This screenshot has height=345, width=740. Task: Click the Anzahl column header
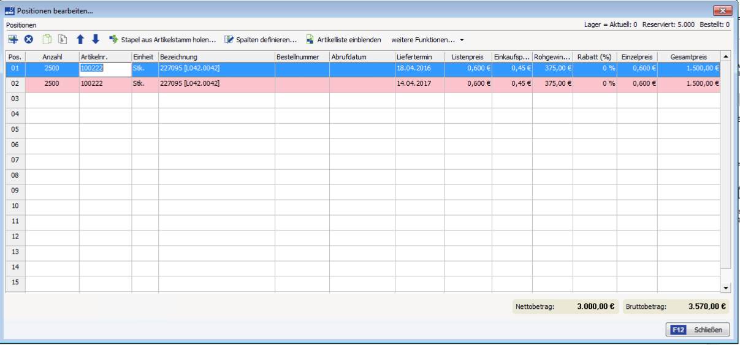pyautogui.click(x=52, y=56)
